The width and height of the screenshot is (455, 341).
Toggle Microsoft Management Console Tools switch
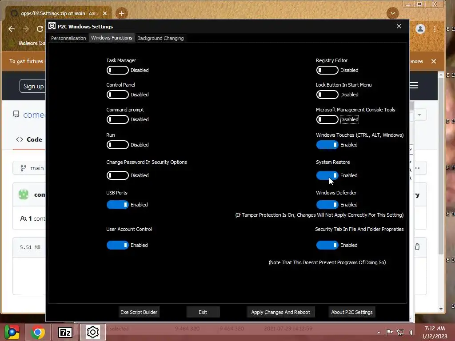coord(327,119)
